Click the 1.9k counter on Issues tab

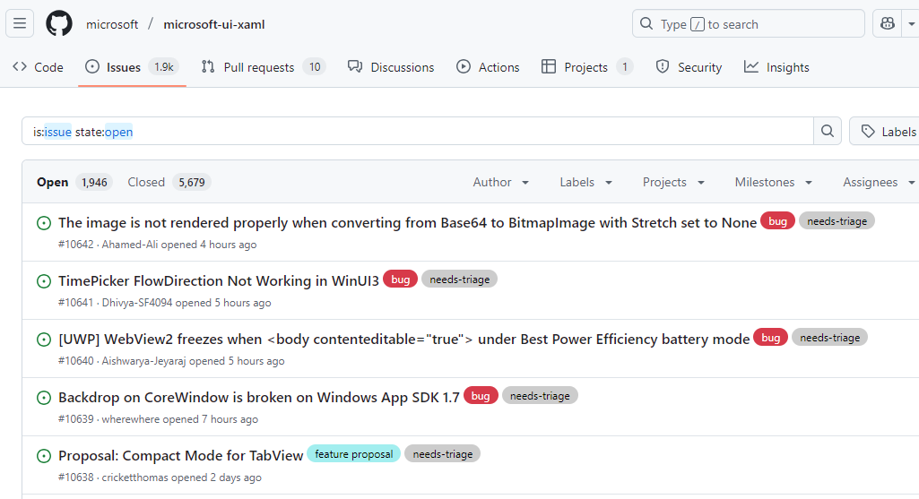pos(163,67)
